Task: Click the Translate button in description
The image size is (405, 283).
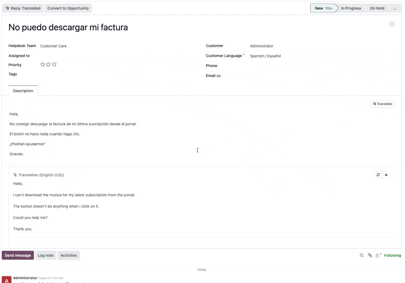Action: coord(382,104)
